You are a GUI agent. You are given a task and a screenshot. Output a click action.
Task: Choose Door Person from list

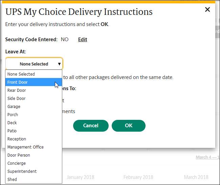(x=19, y=155)
